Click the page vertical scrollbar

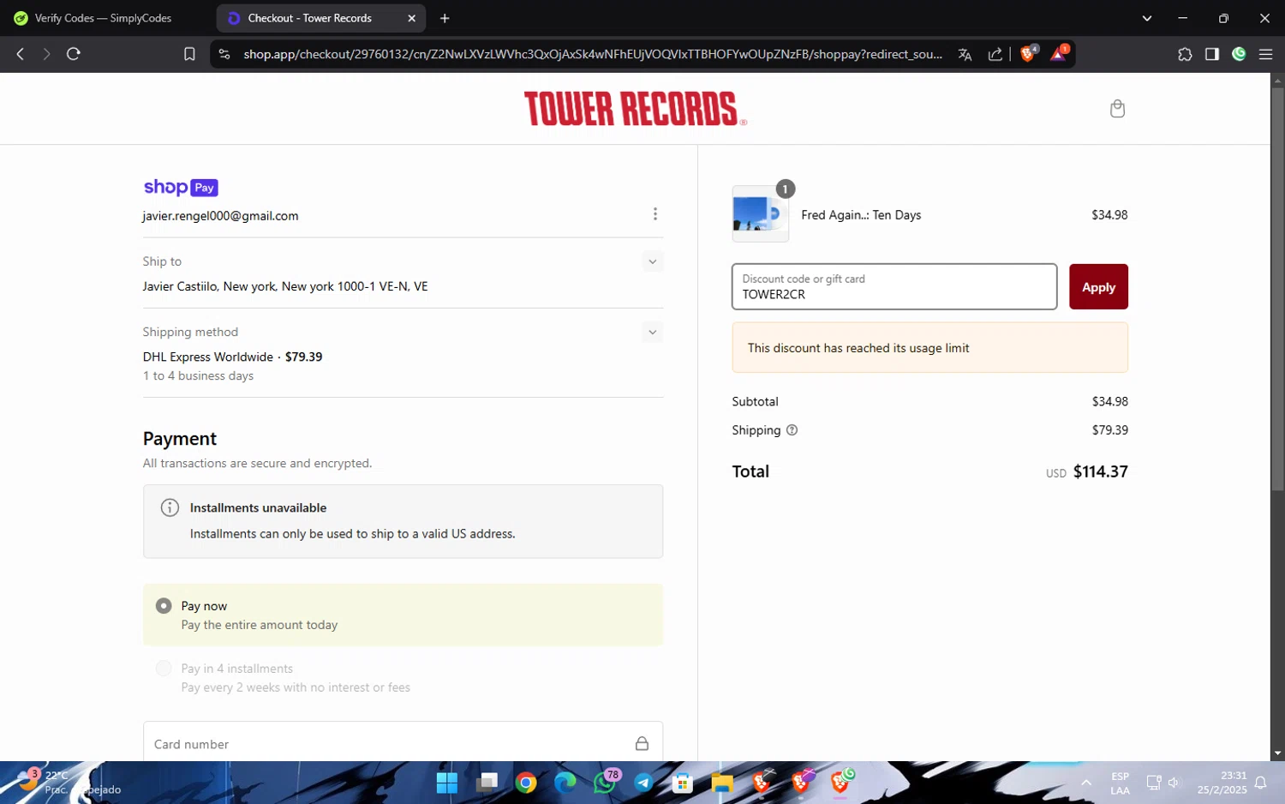1277,288
